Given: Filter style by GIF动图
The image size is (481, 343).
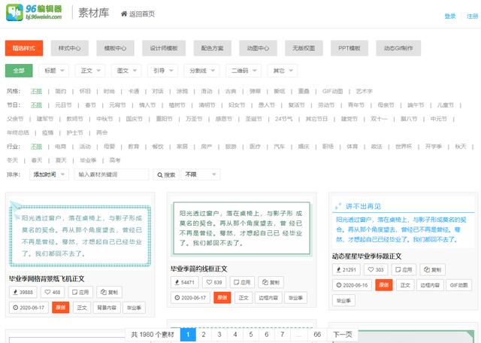Looking at the screenshot, I should pyautogui.click(x=332, y=91).
